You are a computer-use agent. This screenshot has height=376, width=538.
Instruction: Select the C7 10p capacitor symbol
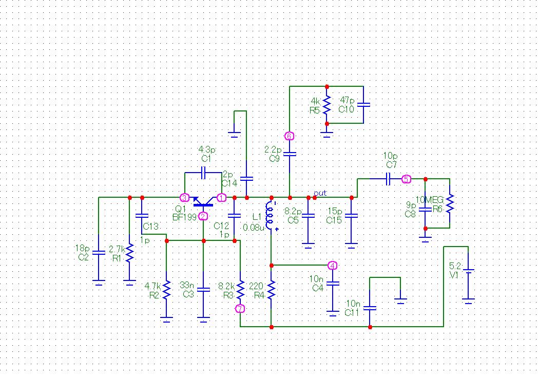point(389,179)
